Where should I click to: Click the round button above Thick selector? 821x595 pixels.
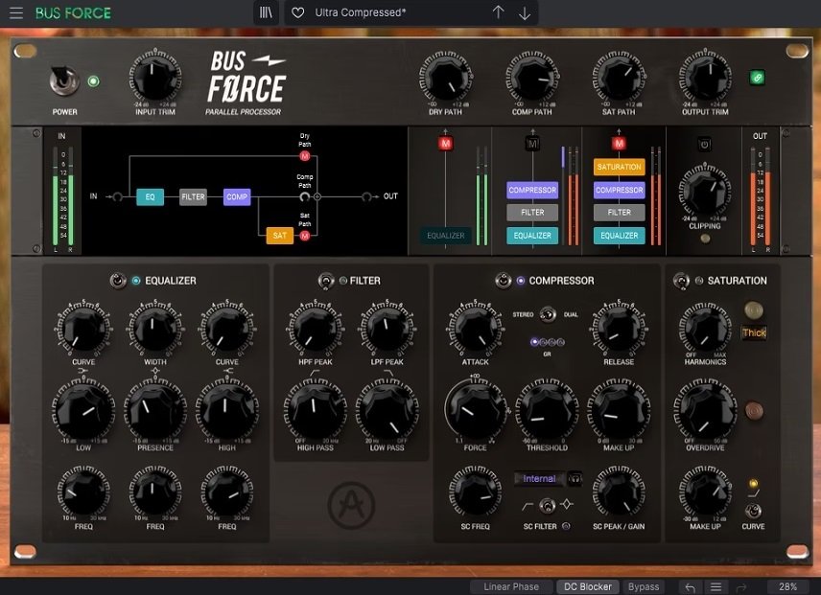pos(754,310)
